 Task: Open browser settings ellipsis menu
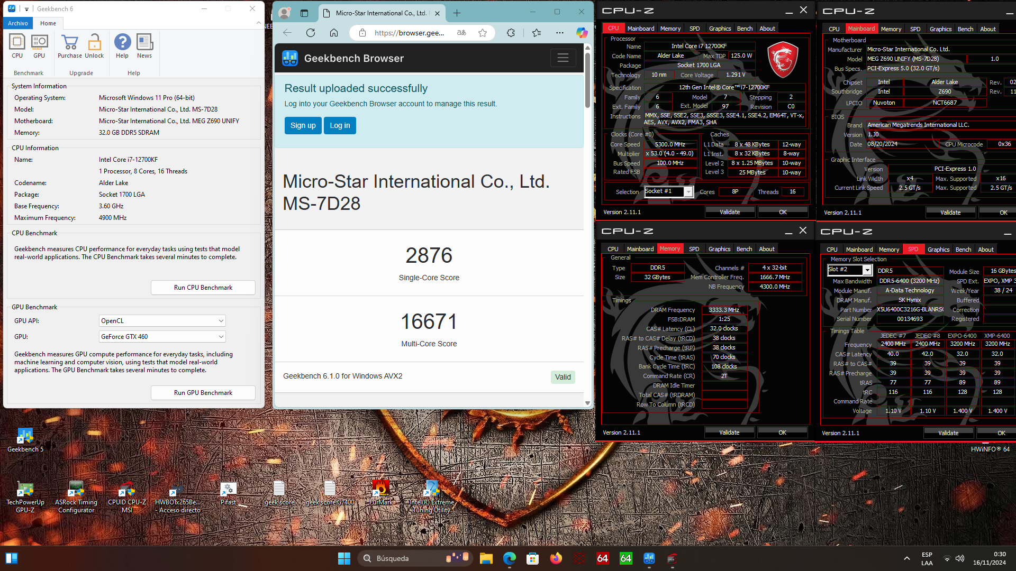[560, 33]
